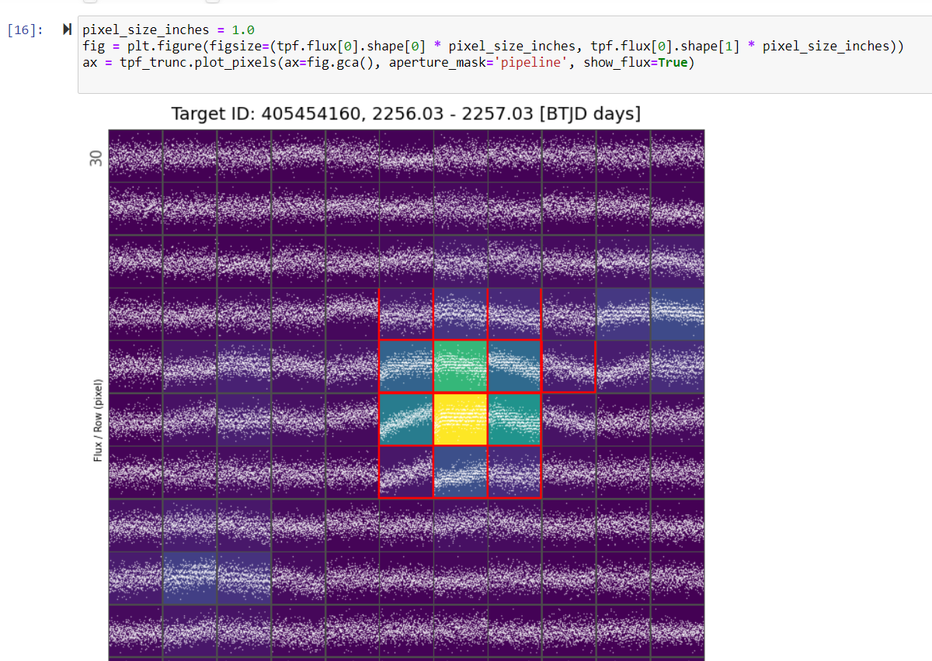This screenshot has height=661, width=932.
Task: Click the "Flux / Row (pixel)" axis label
Action: tap(99, 420)
